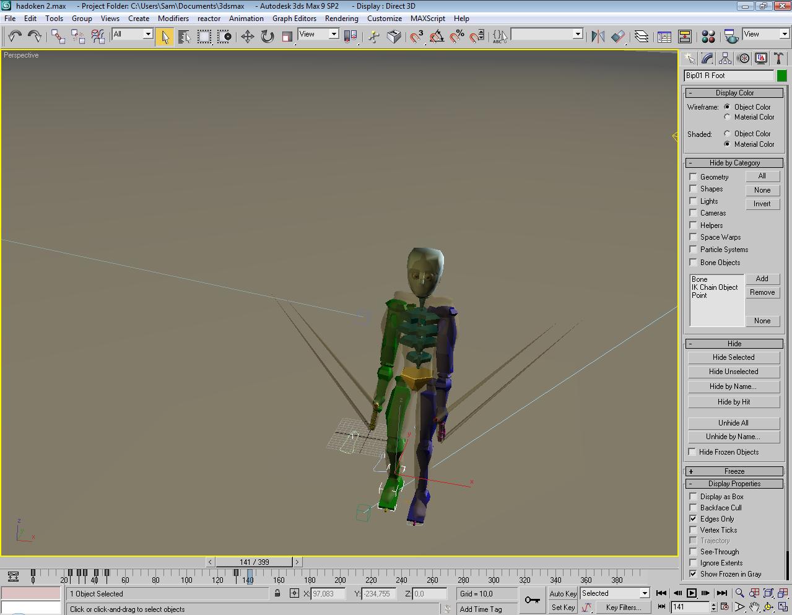Toggle the Auto Key button
This screenshot has height=615, width=792.
[x=563, y=593]
